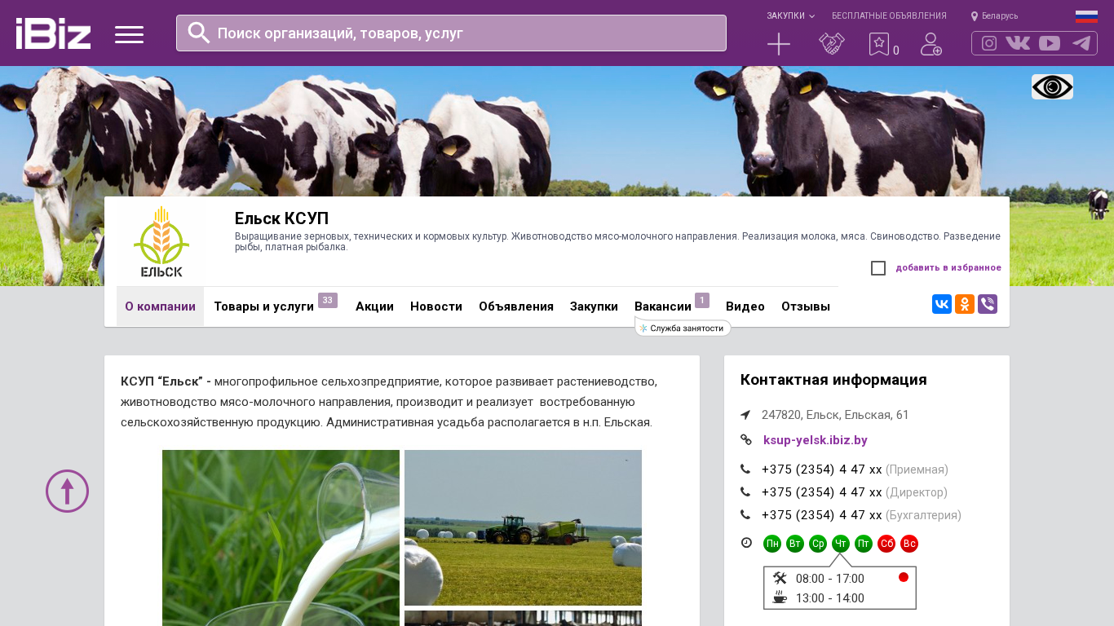The image size is (1114, 626).
Task: Open the user registration icon
Action: click(x=931, y=44)
